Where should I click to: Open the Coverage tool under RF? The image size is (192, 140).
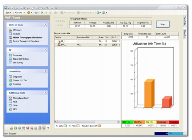[x=17, y=55]
